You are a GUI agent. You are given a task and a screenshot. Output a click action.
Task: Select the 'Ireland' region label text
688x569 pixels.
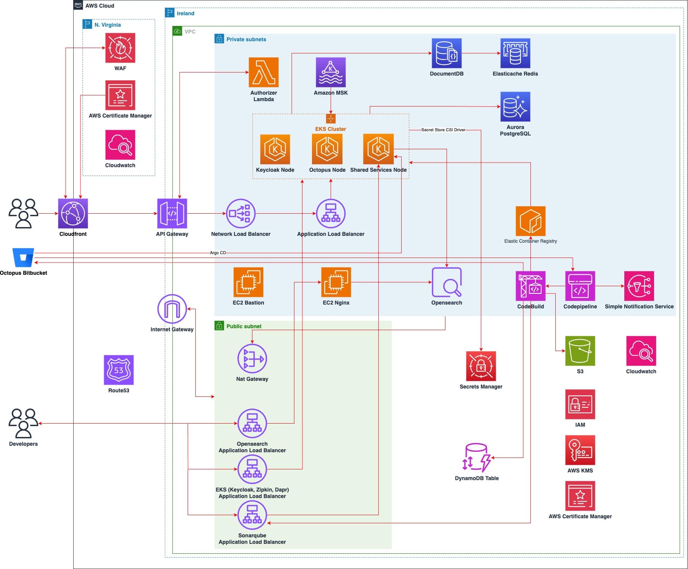[x=185, y=13]
